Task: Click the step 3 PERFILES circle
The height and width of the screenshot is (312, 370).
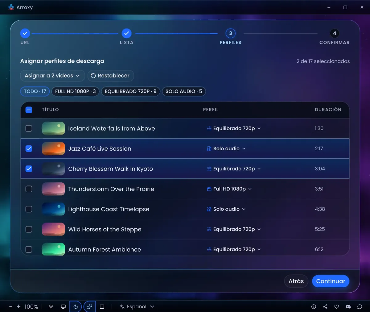Action: [x=230, y=33]
